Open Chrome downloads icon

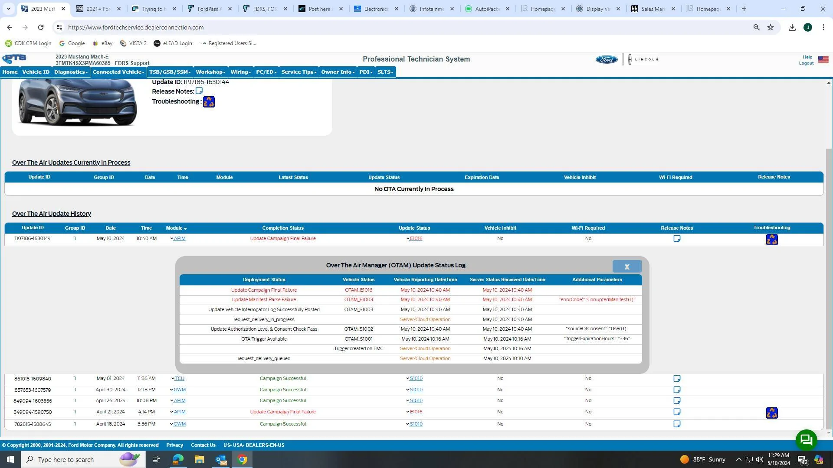(x=792, y=27)
